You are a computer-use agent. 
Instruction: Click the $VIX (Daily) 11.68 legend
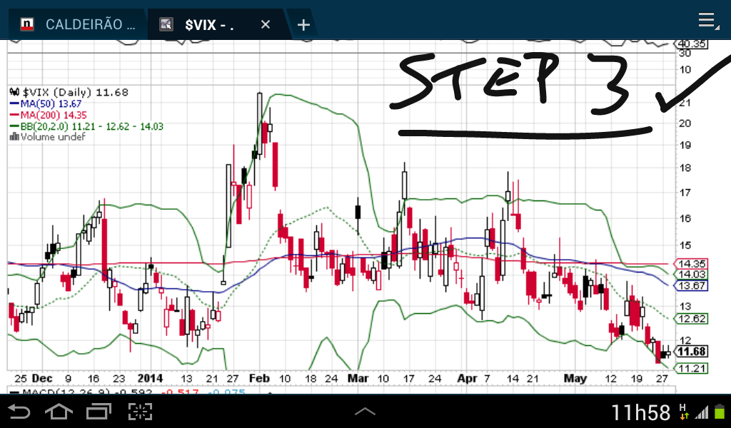click(x=69, y=92)
